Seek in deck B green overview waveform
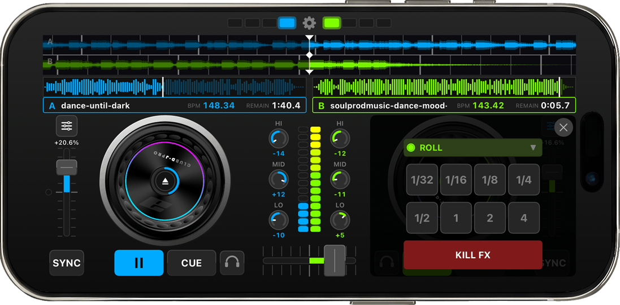620x305 pixels. pyautogui.click(x=444, y=87)
